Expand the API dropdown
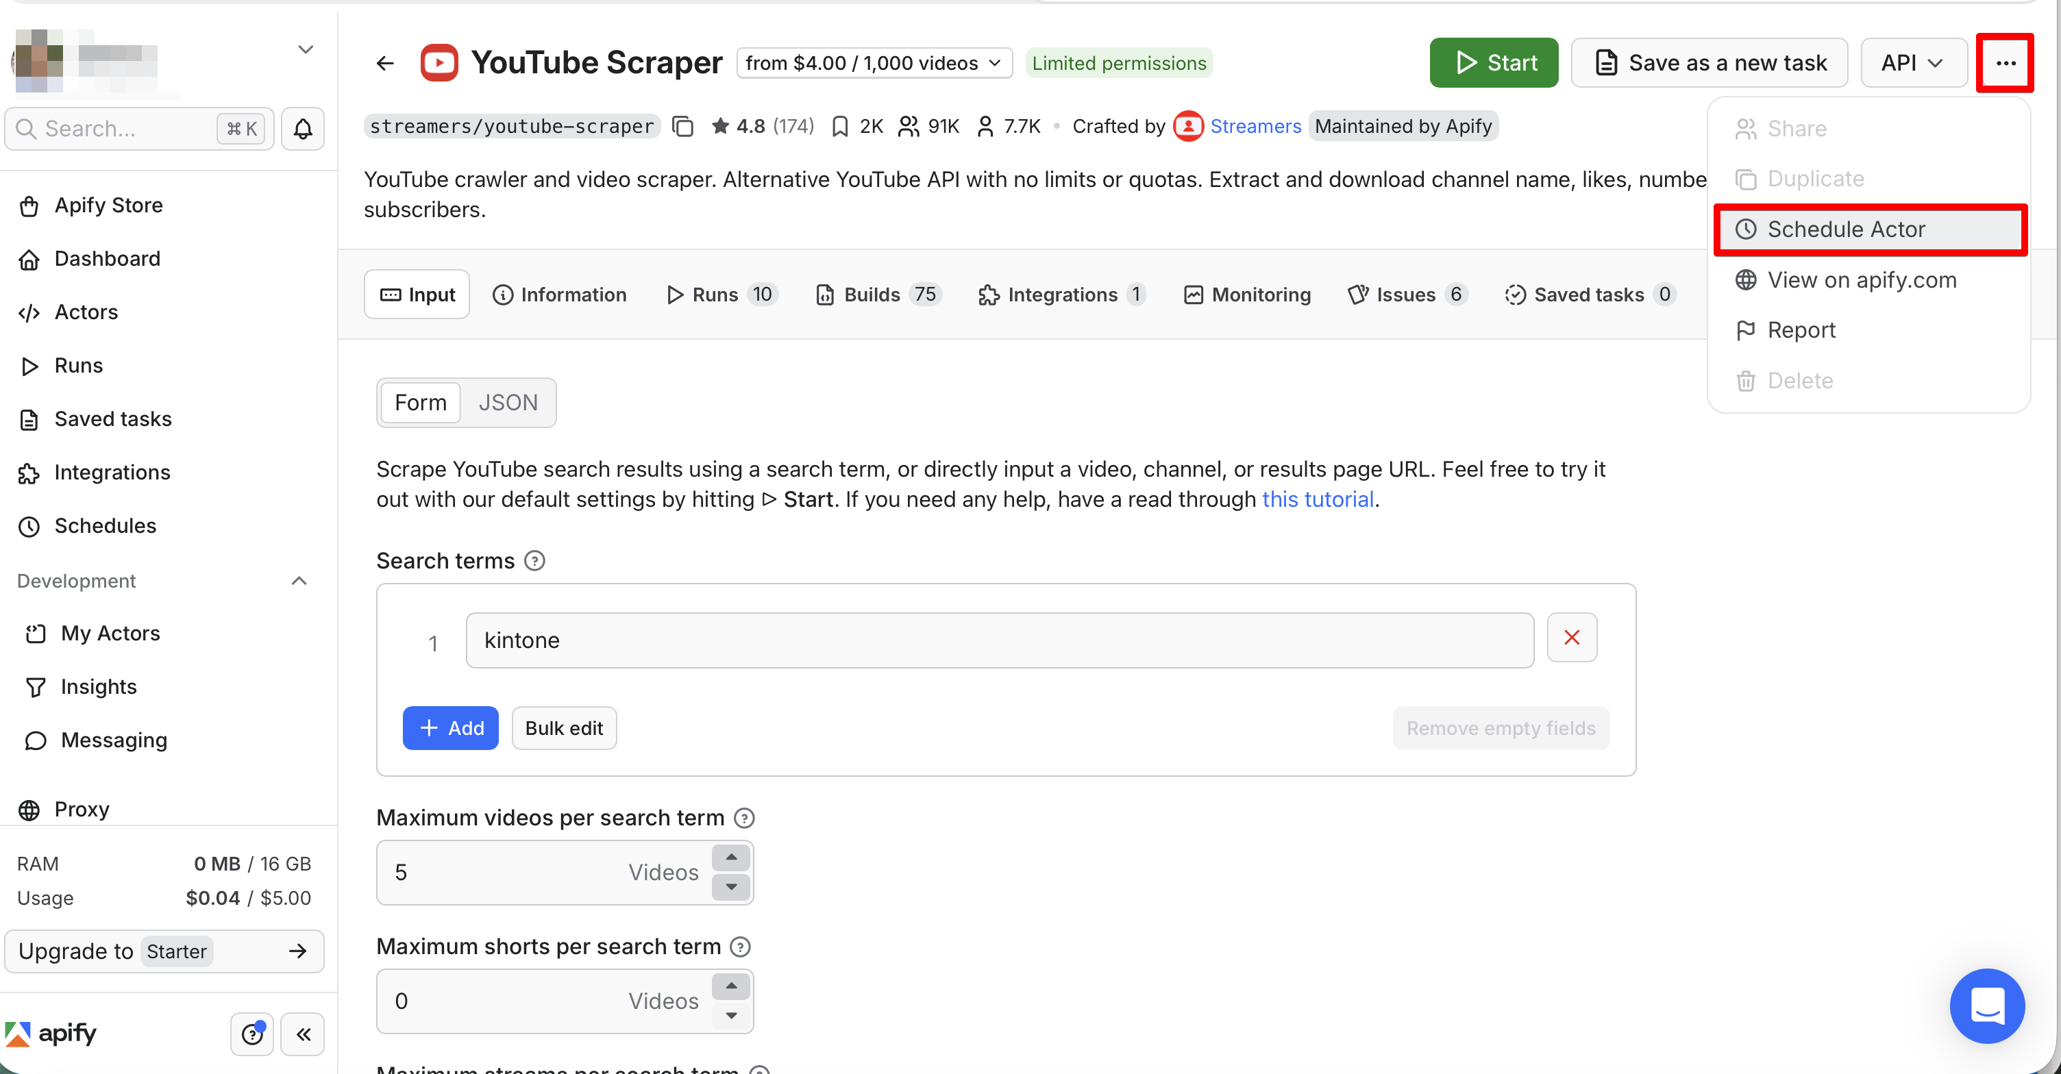 (x=1913, y=62)
